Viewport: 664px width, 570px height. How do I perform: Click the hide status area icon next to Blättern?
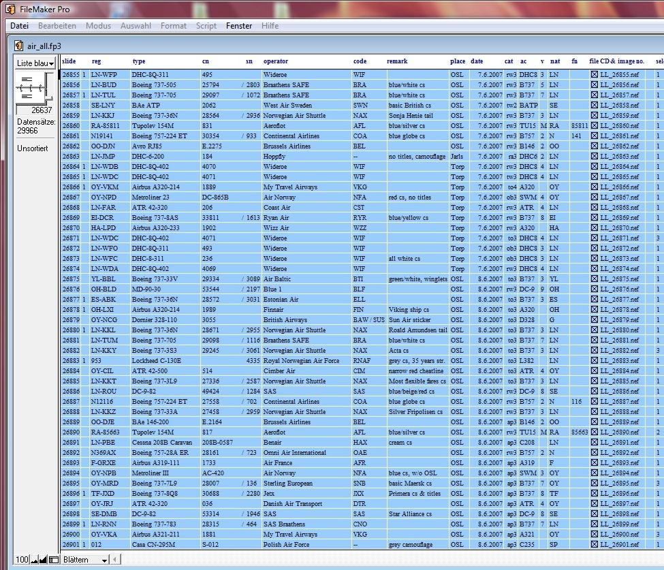[x=54, y=559]
